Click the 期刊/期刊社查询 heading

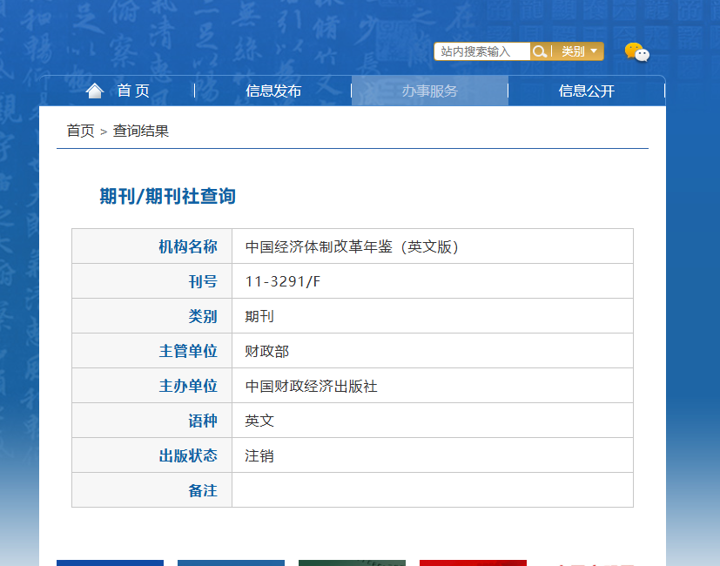168,196
